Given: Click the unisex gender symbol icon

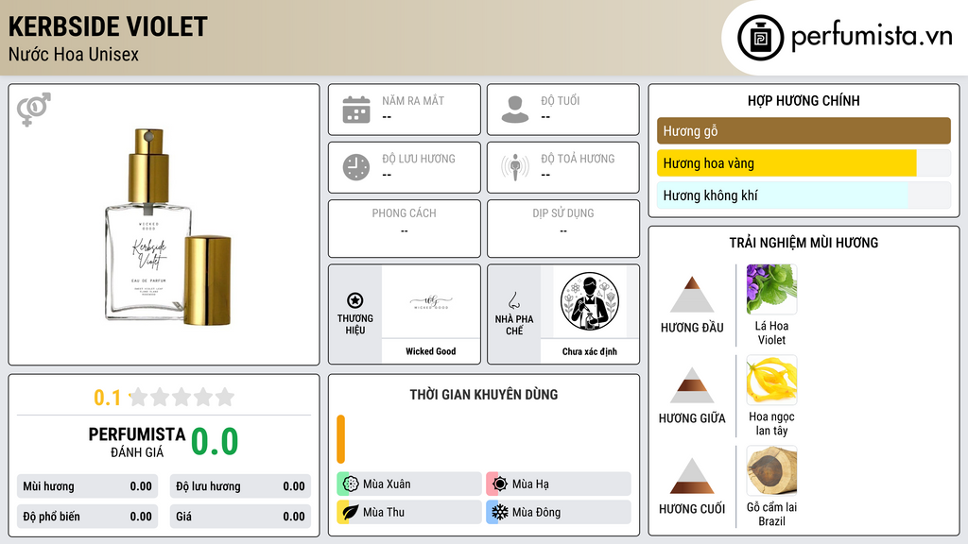Looking at the screenshot, I should [33, 110].
